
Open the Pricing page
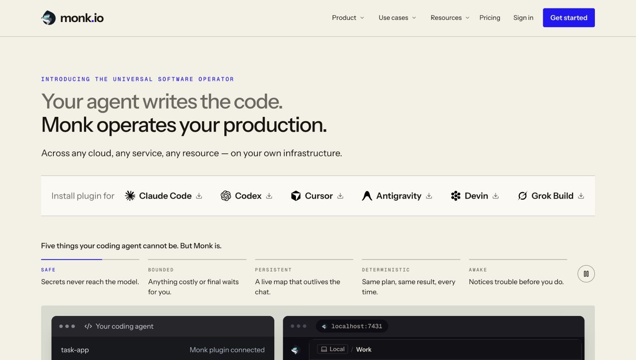tap(490, 18)
